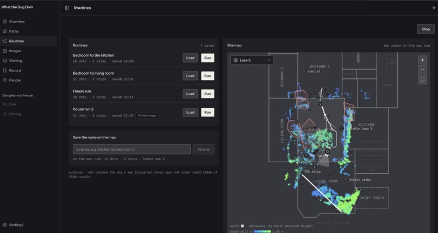Screen dimensions: 438x233
Task: Open the Overview page icon
Action: coord(5,22)
